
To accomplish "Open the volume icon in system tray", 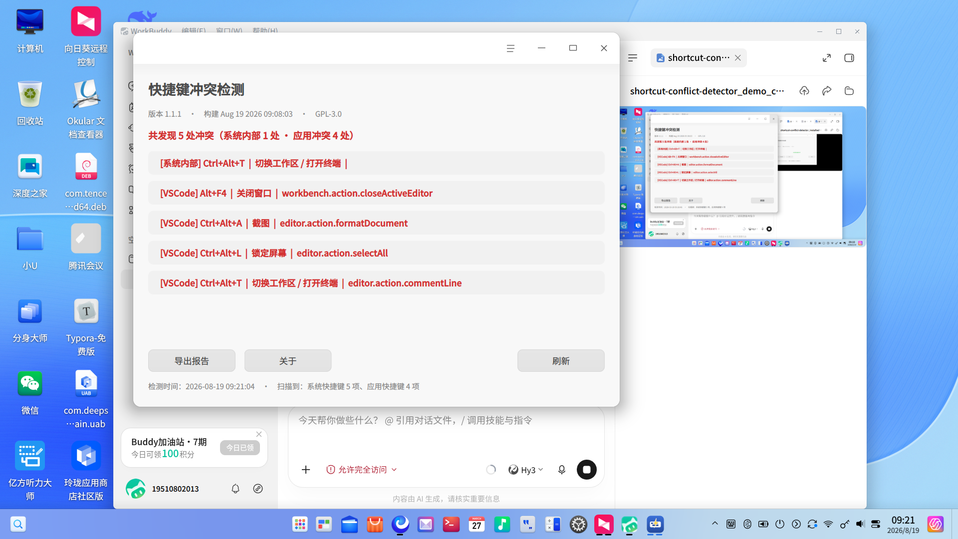I will [860, 524].
